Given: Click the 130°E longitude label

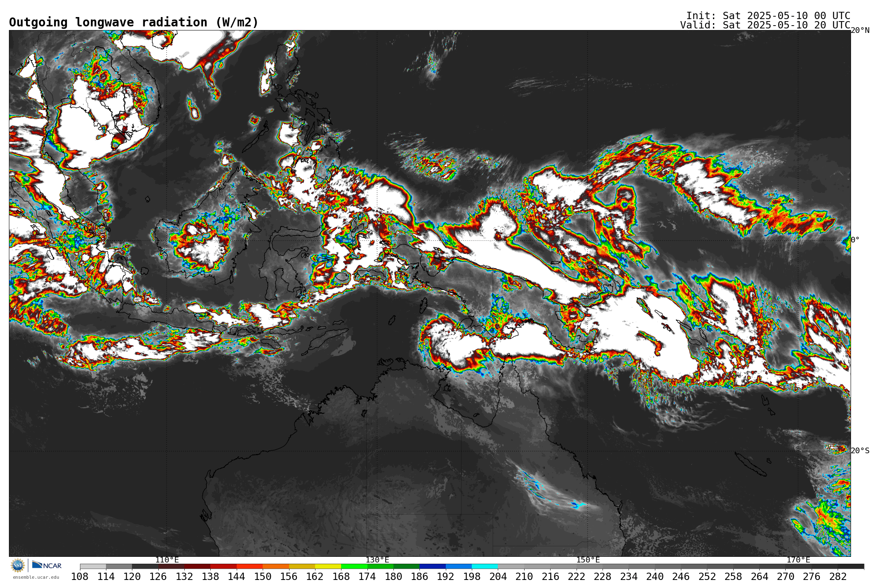Looking at the screenshot, I should coord(377,560).
